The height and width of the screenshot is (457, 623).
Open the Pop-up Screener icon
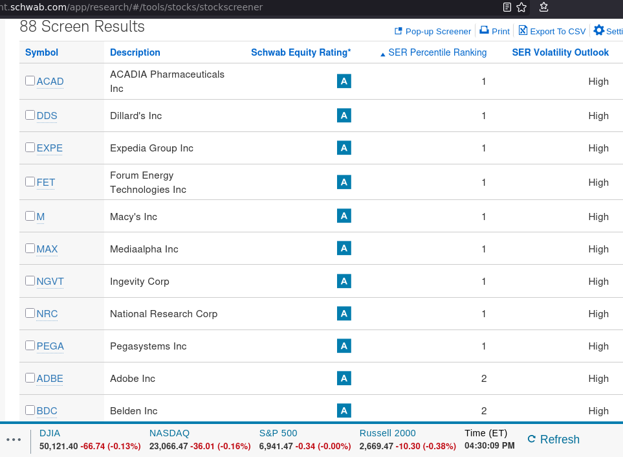click(398, 31)
